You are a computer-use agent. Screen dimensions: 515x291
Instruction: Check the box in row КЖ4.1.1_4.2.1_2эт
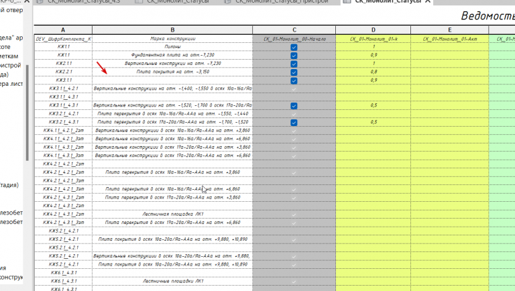(294, 131)
